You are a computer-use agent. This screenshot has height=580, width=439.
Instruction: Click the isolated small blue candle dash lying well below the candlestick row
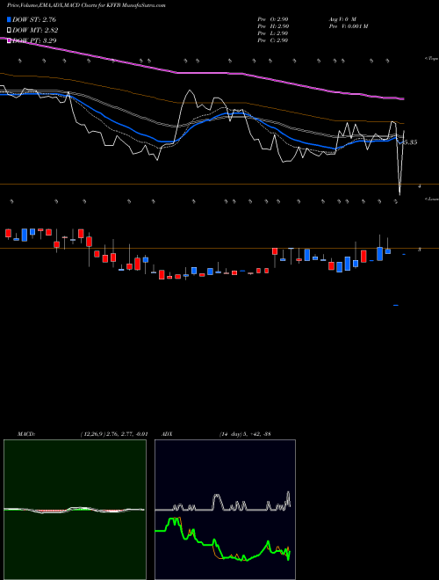click(396, 305)
